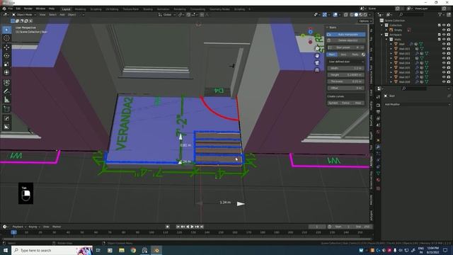Image resolution: width=453 pixels, height=255 pixels.
Task: Select the Annotate pencil tool
Action: point(6,91)
